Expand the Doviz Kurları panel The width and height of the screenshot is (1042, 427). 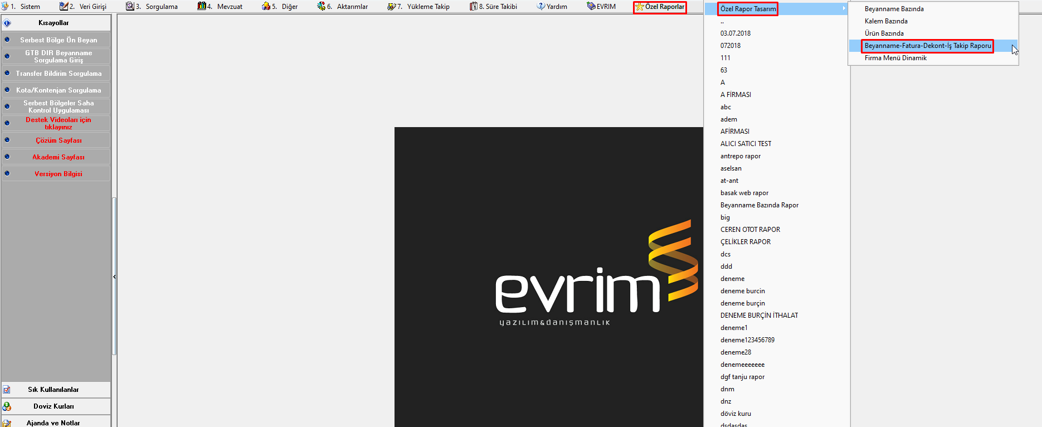(x=56, y=406)
